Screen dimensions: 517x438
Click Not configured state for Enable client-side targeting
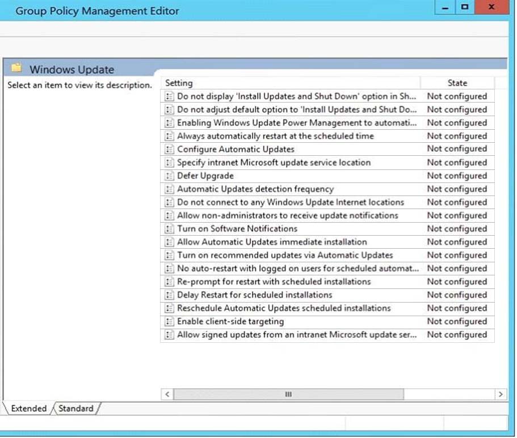457,321
